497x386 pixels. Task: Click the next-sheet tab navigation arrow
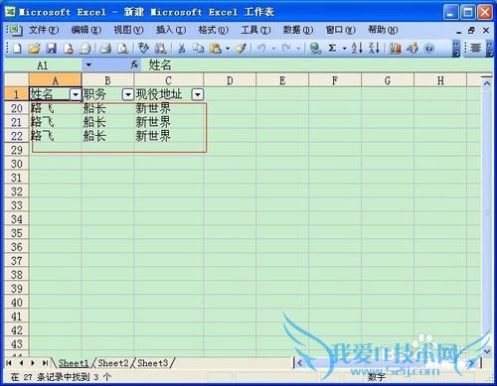(33, 363)
